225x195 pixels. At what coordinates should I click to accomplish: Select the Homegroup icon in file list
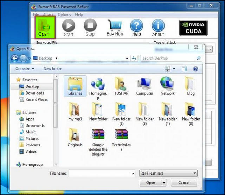pos(98,88)
